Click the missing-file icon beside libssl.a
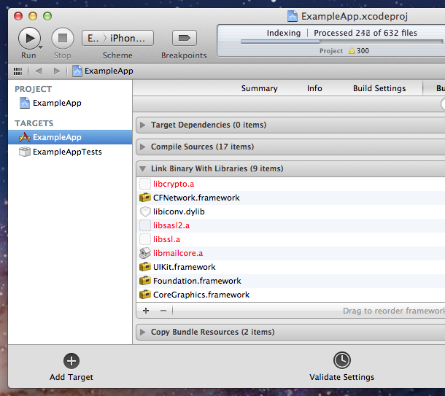Viewport: 445px width, 396px height. click(145, 239)
